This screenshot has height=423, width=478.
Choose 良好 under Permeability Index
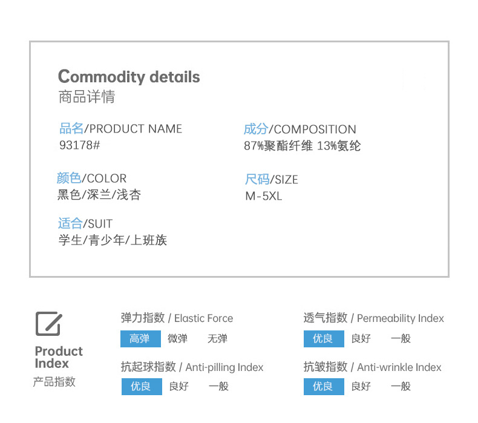tap(361, 339)
